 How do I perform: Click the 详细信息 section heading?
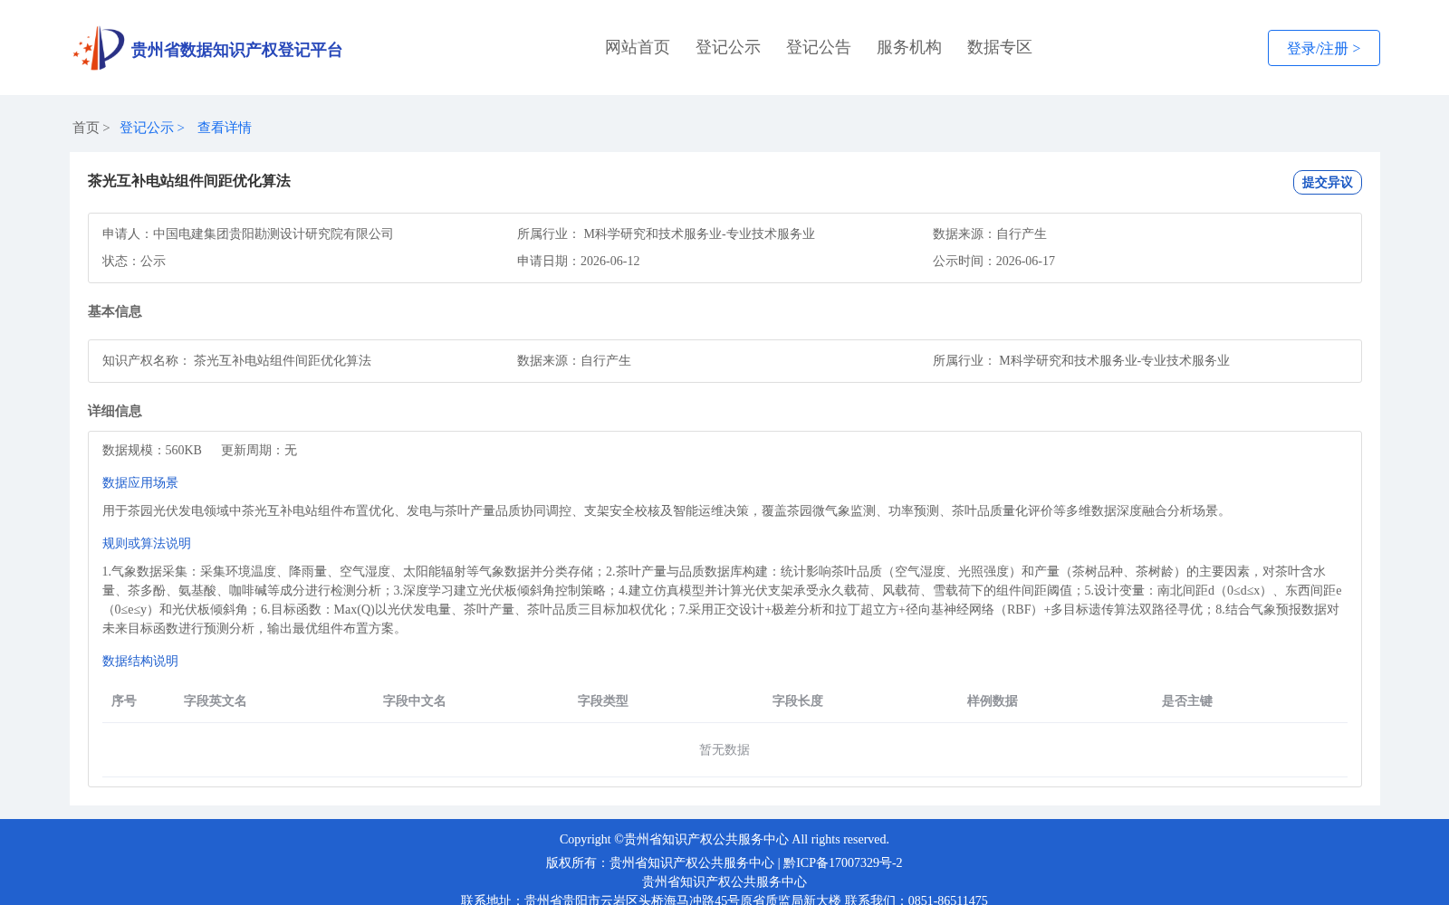tap(115, 411)
